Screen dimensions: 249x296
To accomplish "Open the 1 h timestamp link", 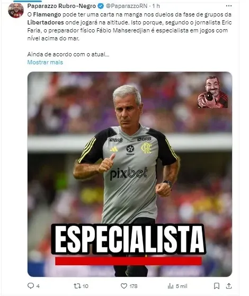I will point(156,6).
